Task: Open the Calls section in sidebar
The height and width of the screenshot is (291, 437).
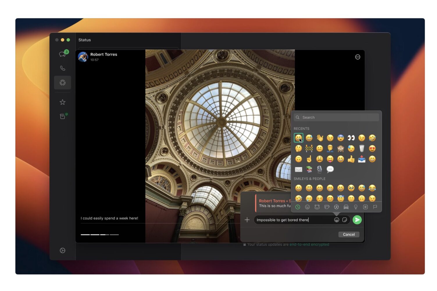Action: (63, 68)
